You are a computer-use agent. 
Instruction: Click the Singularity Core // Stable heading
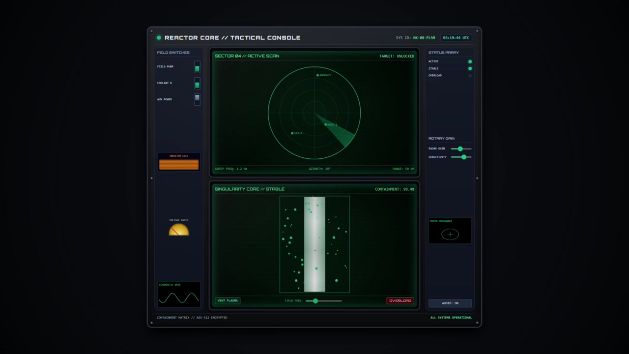[x=250, y=189]
